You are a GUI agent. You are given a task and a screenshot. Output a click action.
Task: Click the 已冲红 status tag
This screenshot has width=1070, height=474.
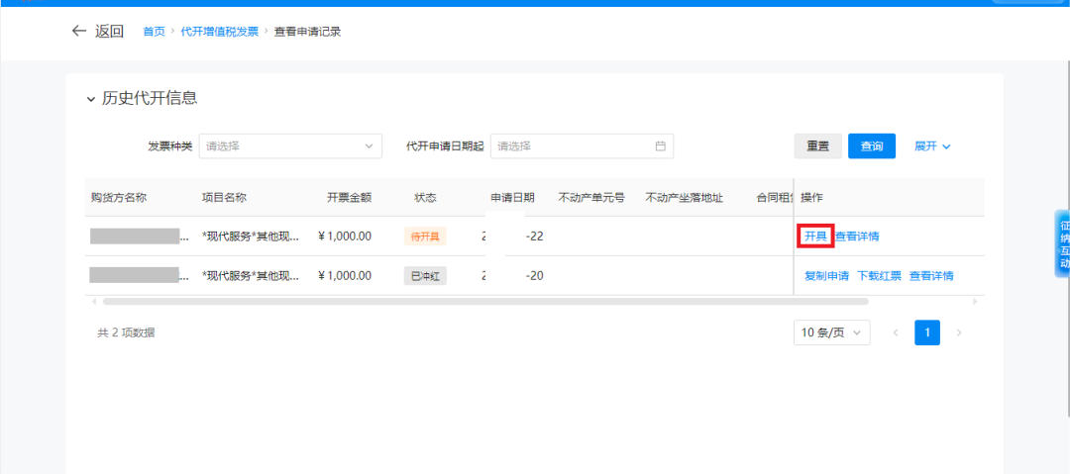click(425, 276)
